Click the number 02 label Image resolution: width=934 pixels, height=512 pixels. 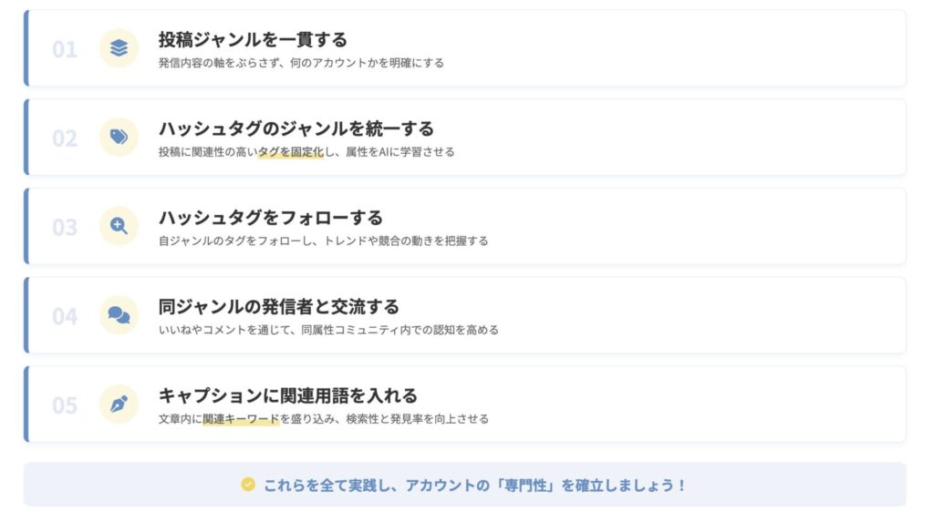point(65,138)
